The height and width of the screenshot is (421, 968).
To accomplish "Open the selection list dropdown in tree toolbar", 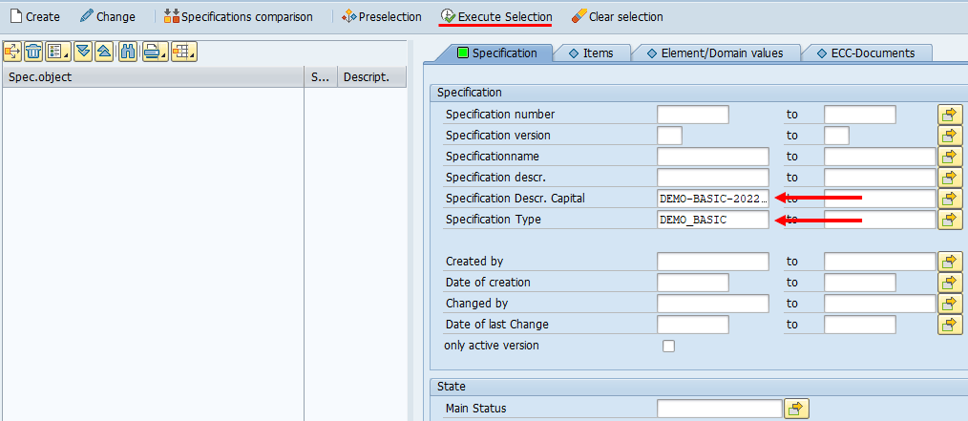I will (x=58, y=52).
